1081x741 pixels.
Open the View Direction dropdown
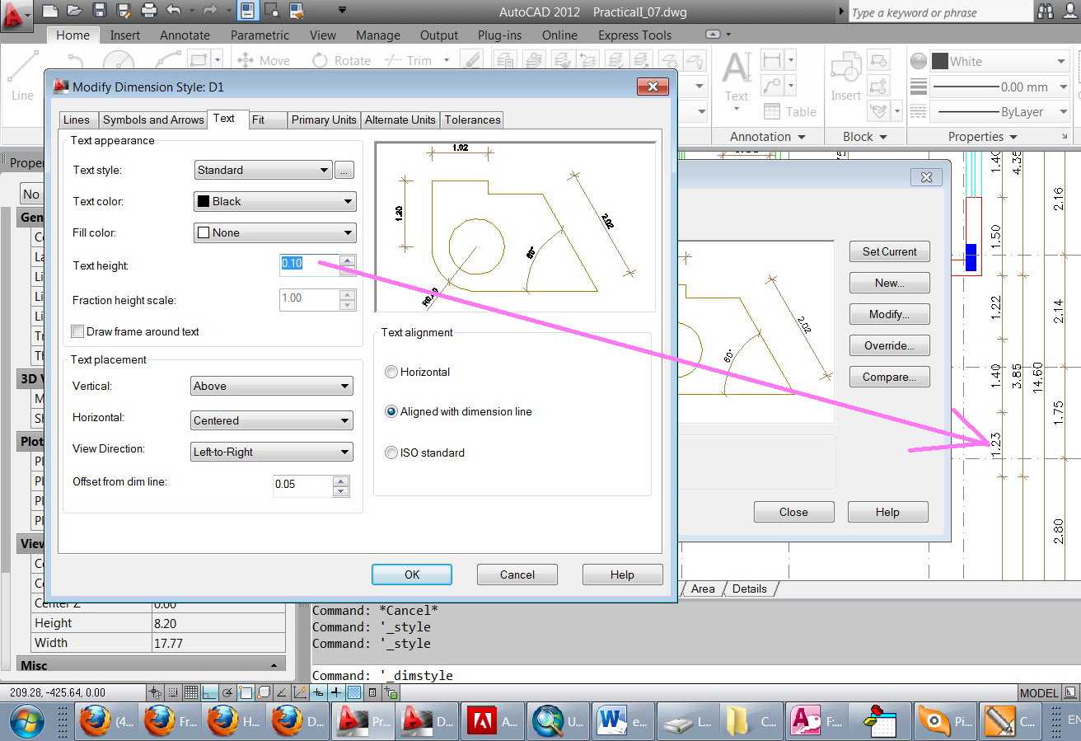coord(271,452)
